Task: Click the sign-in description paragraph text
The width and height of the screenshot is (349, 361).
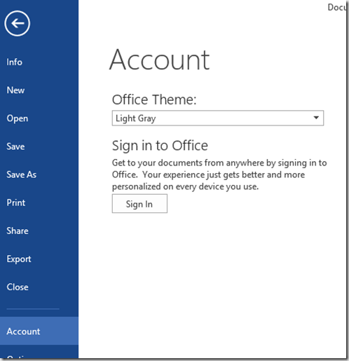Action: tap(219, 175)
